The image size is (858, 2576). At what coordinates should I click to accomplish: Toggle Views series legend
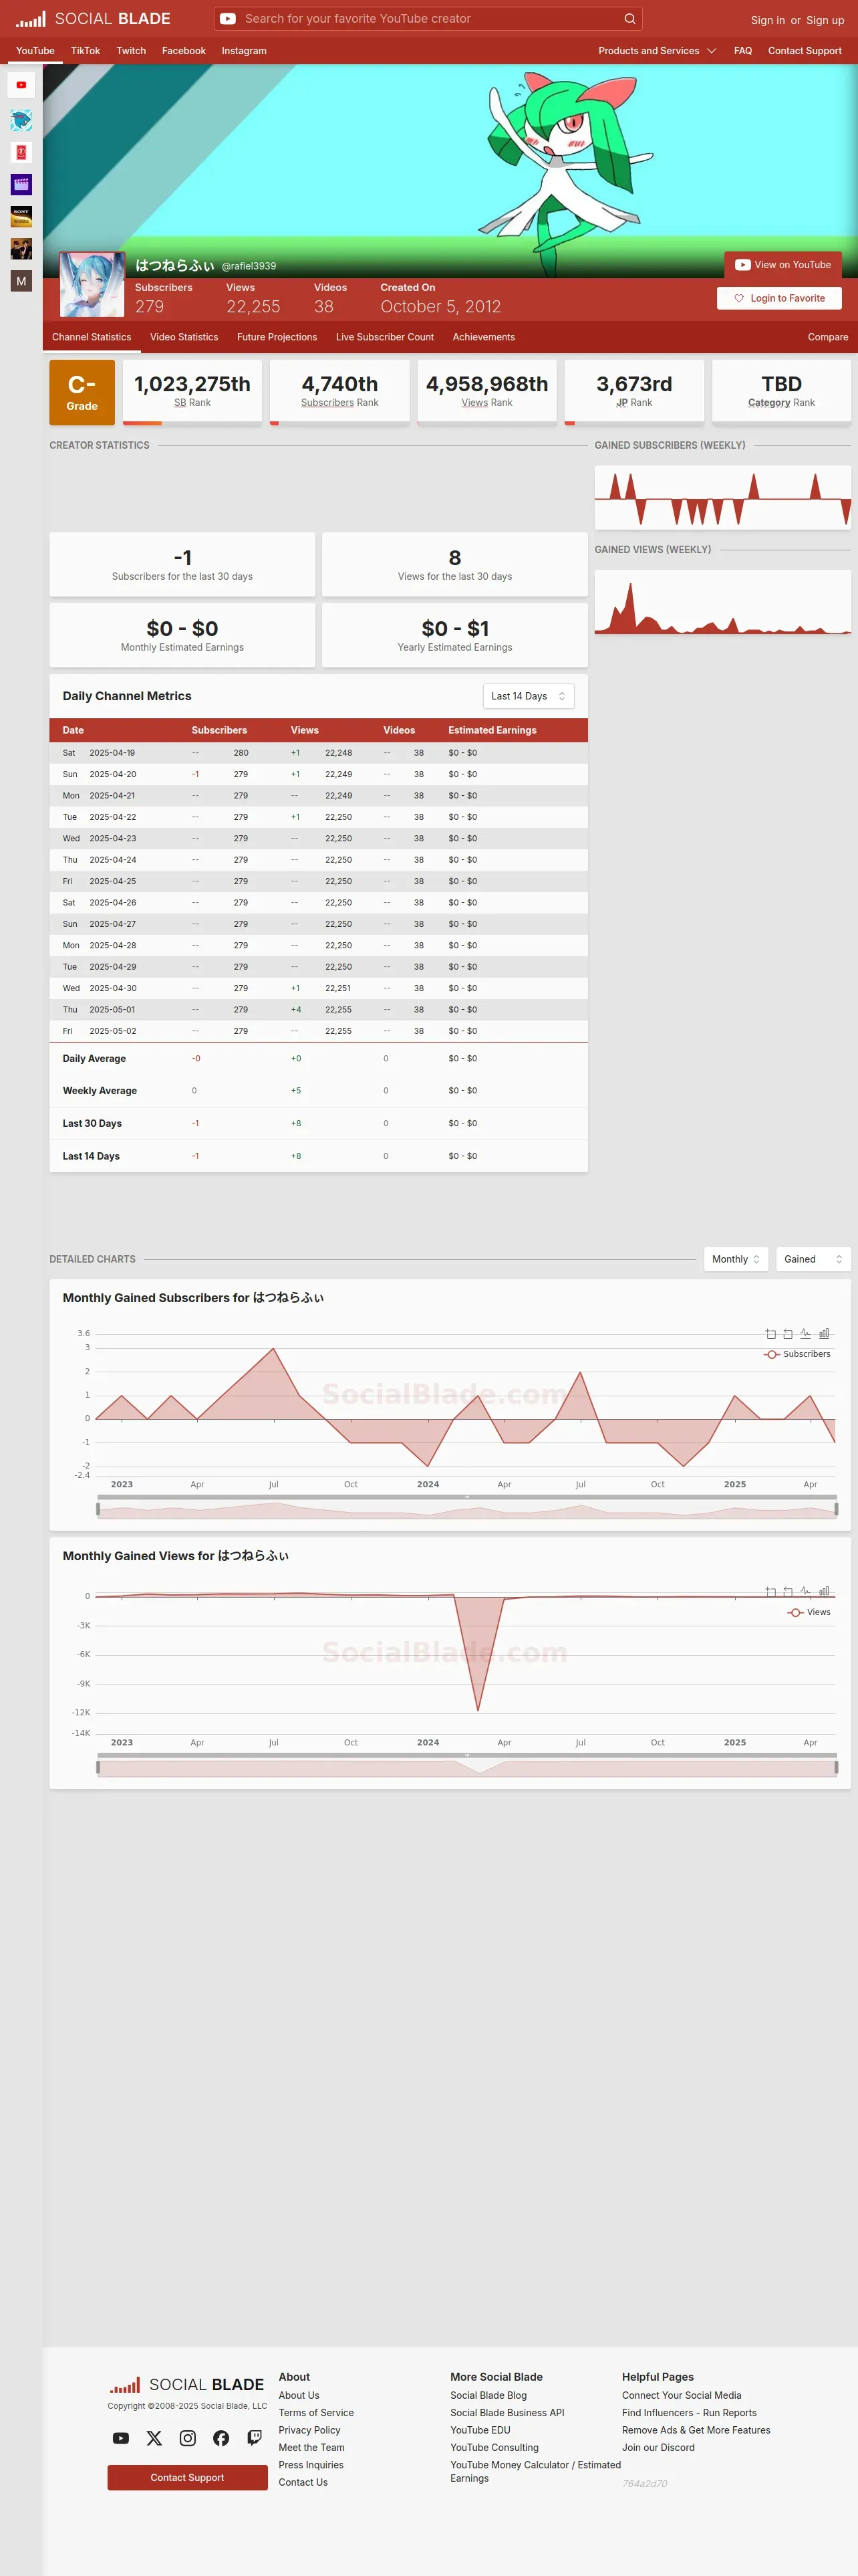[x=809, y=1612]
